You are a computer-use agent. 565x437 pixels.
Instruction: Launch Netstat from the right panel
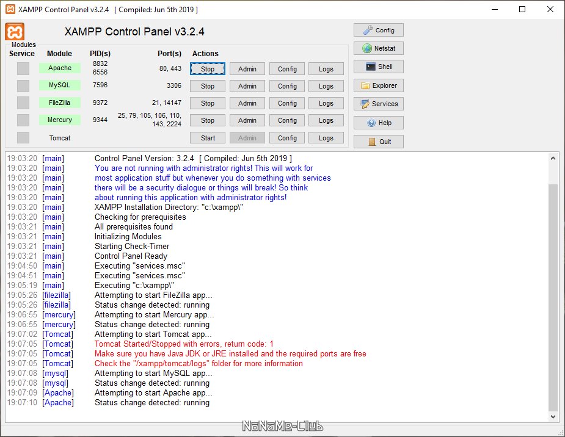[378, 48]
